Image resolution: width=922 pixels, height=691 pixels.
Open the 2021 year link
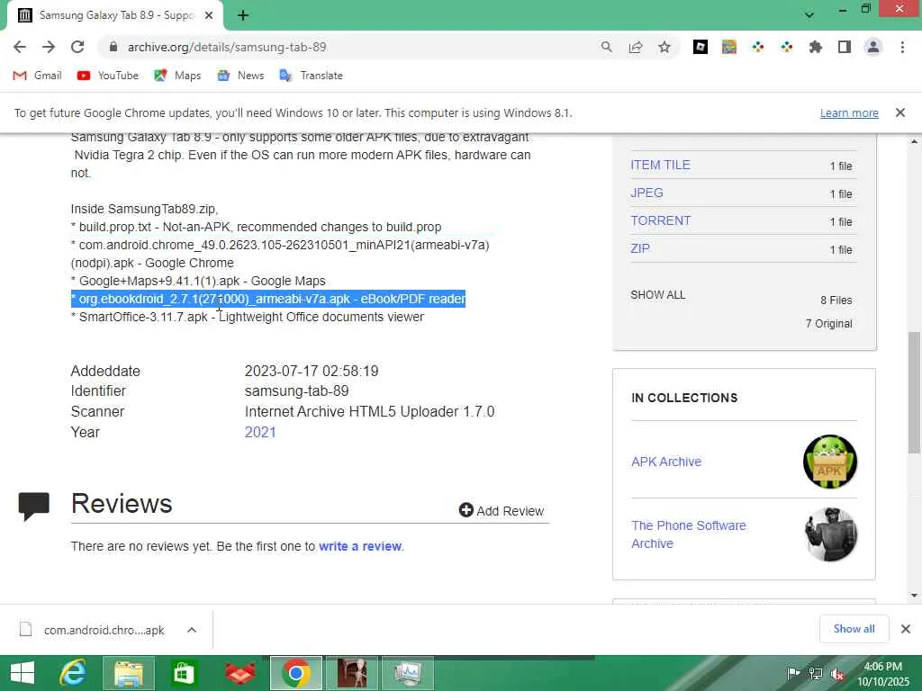pyautogui.click(x=260, y=433)
